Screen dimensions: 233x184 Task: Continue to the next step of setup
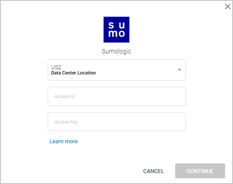pos(200,171)
